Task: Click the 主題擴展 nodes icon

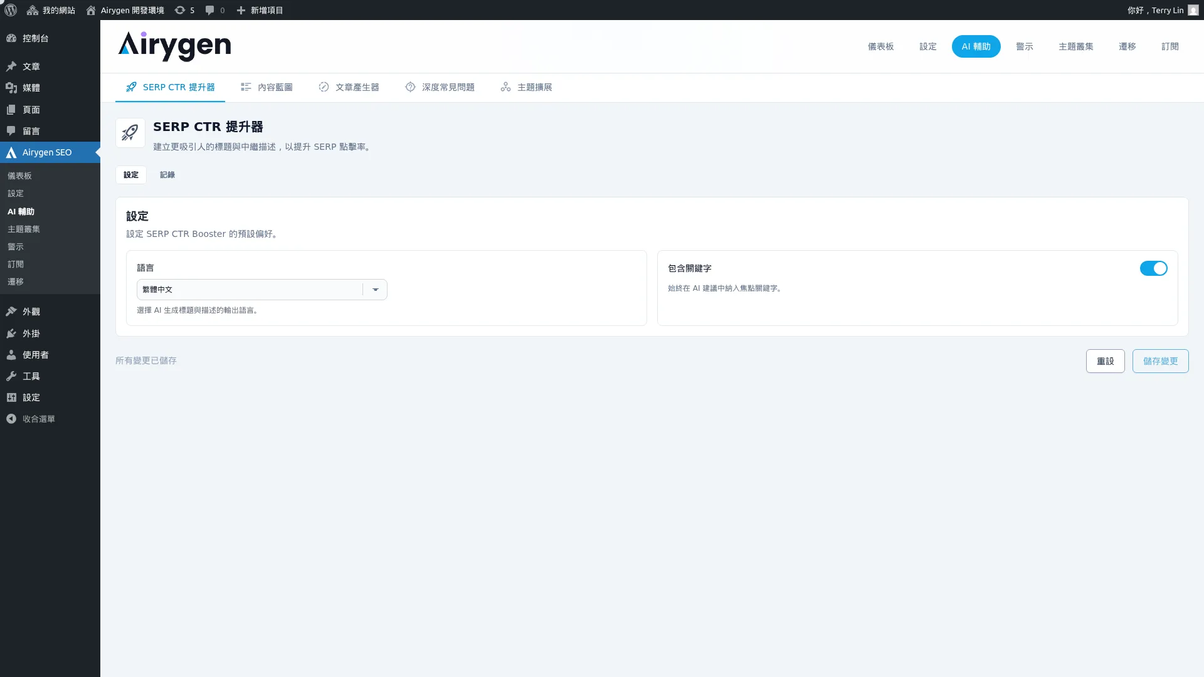Action: [x=505, y=87]
